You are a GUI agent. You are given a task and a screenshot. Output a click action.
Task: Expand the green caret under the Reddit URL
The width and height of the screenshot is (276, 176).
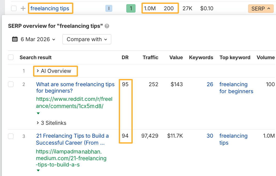[x=38, y=113]
